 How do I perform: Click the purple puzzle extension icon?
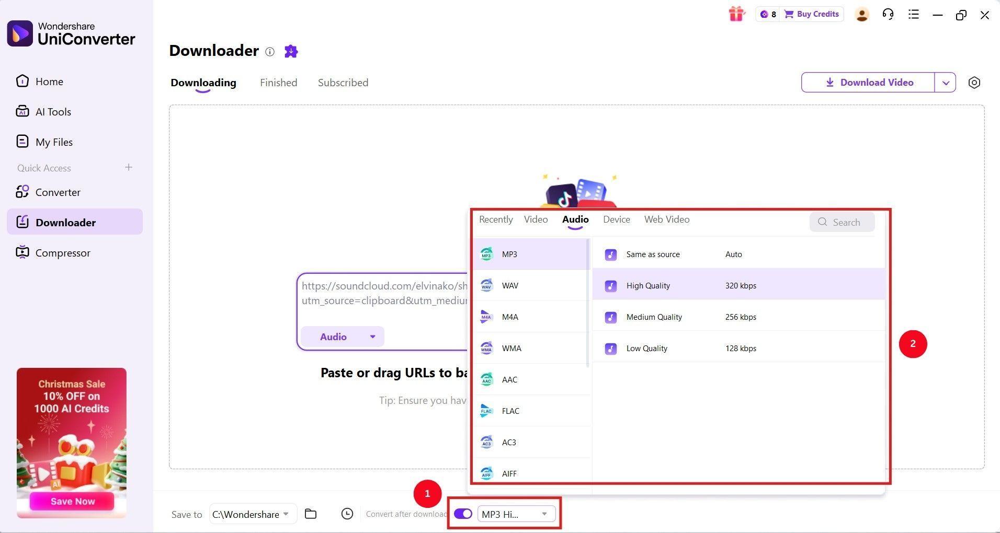291,51
